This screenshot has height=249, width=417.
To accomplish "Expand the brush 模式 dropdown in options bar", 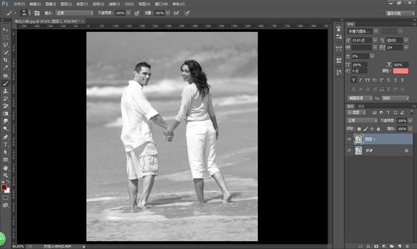I will (x=74, y=13).
